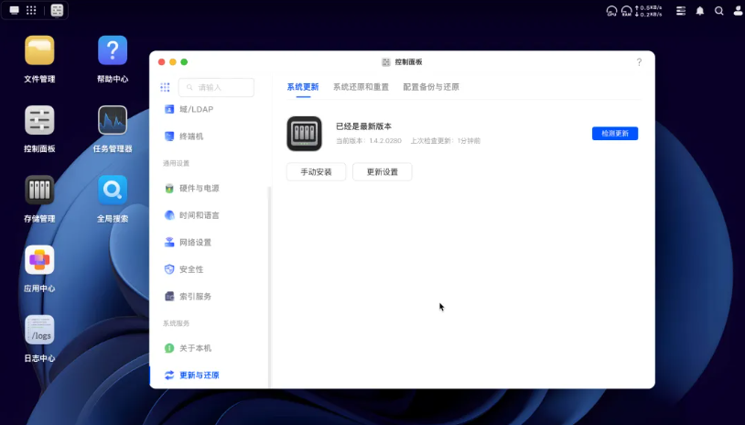Open 存储管理 desktop icon
The image size is (745, 425).
click(39, 191)
